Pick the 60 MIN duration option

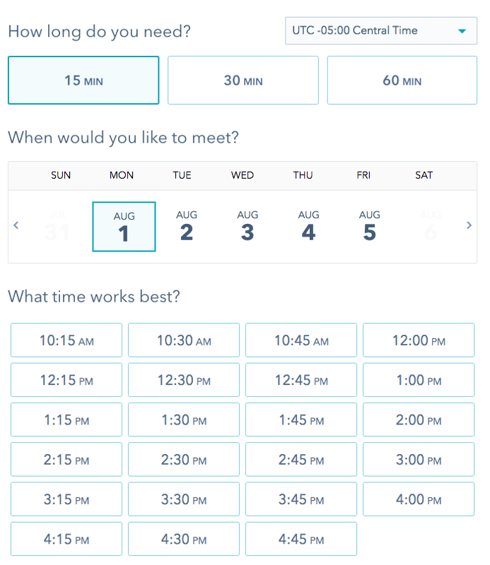pyautogui.click(x=402, y=81)
